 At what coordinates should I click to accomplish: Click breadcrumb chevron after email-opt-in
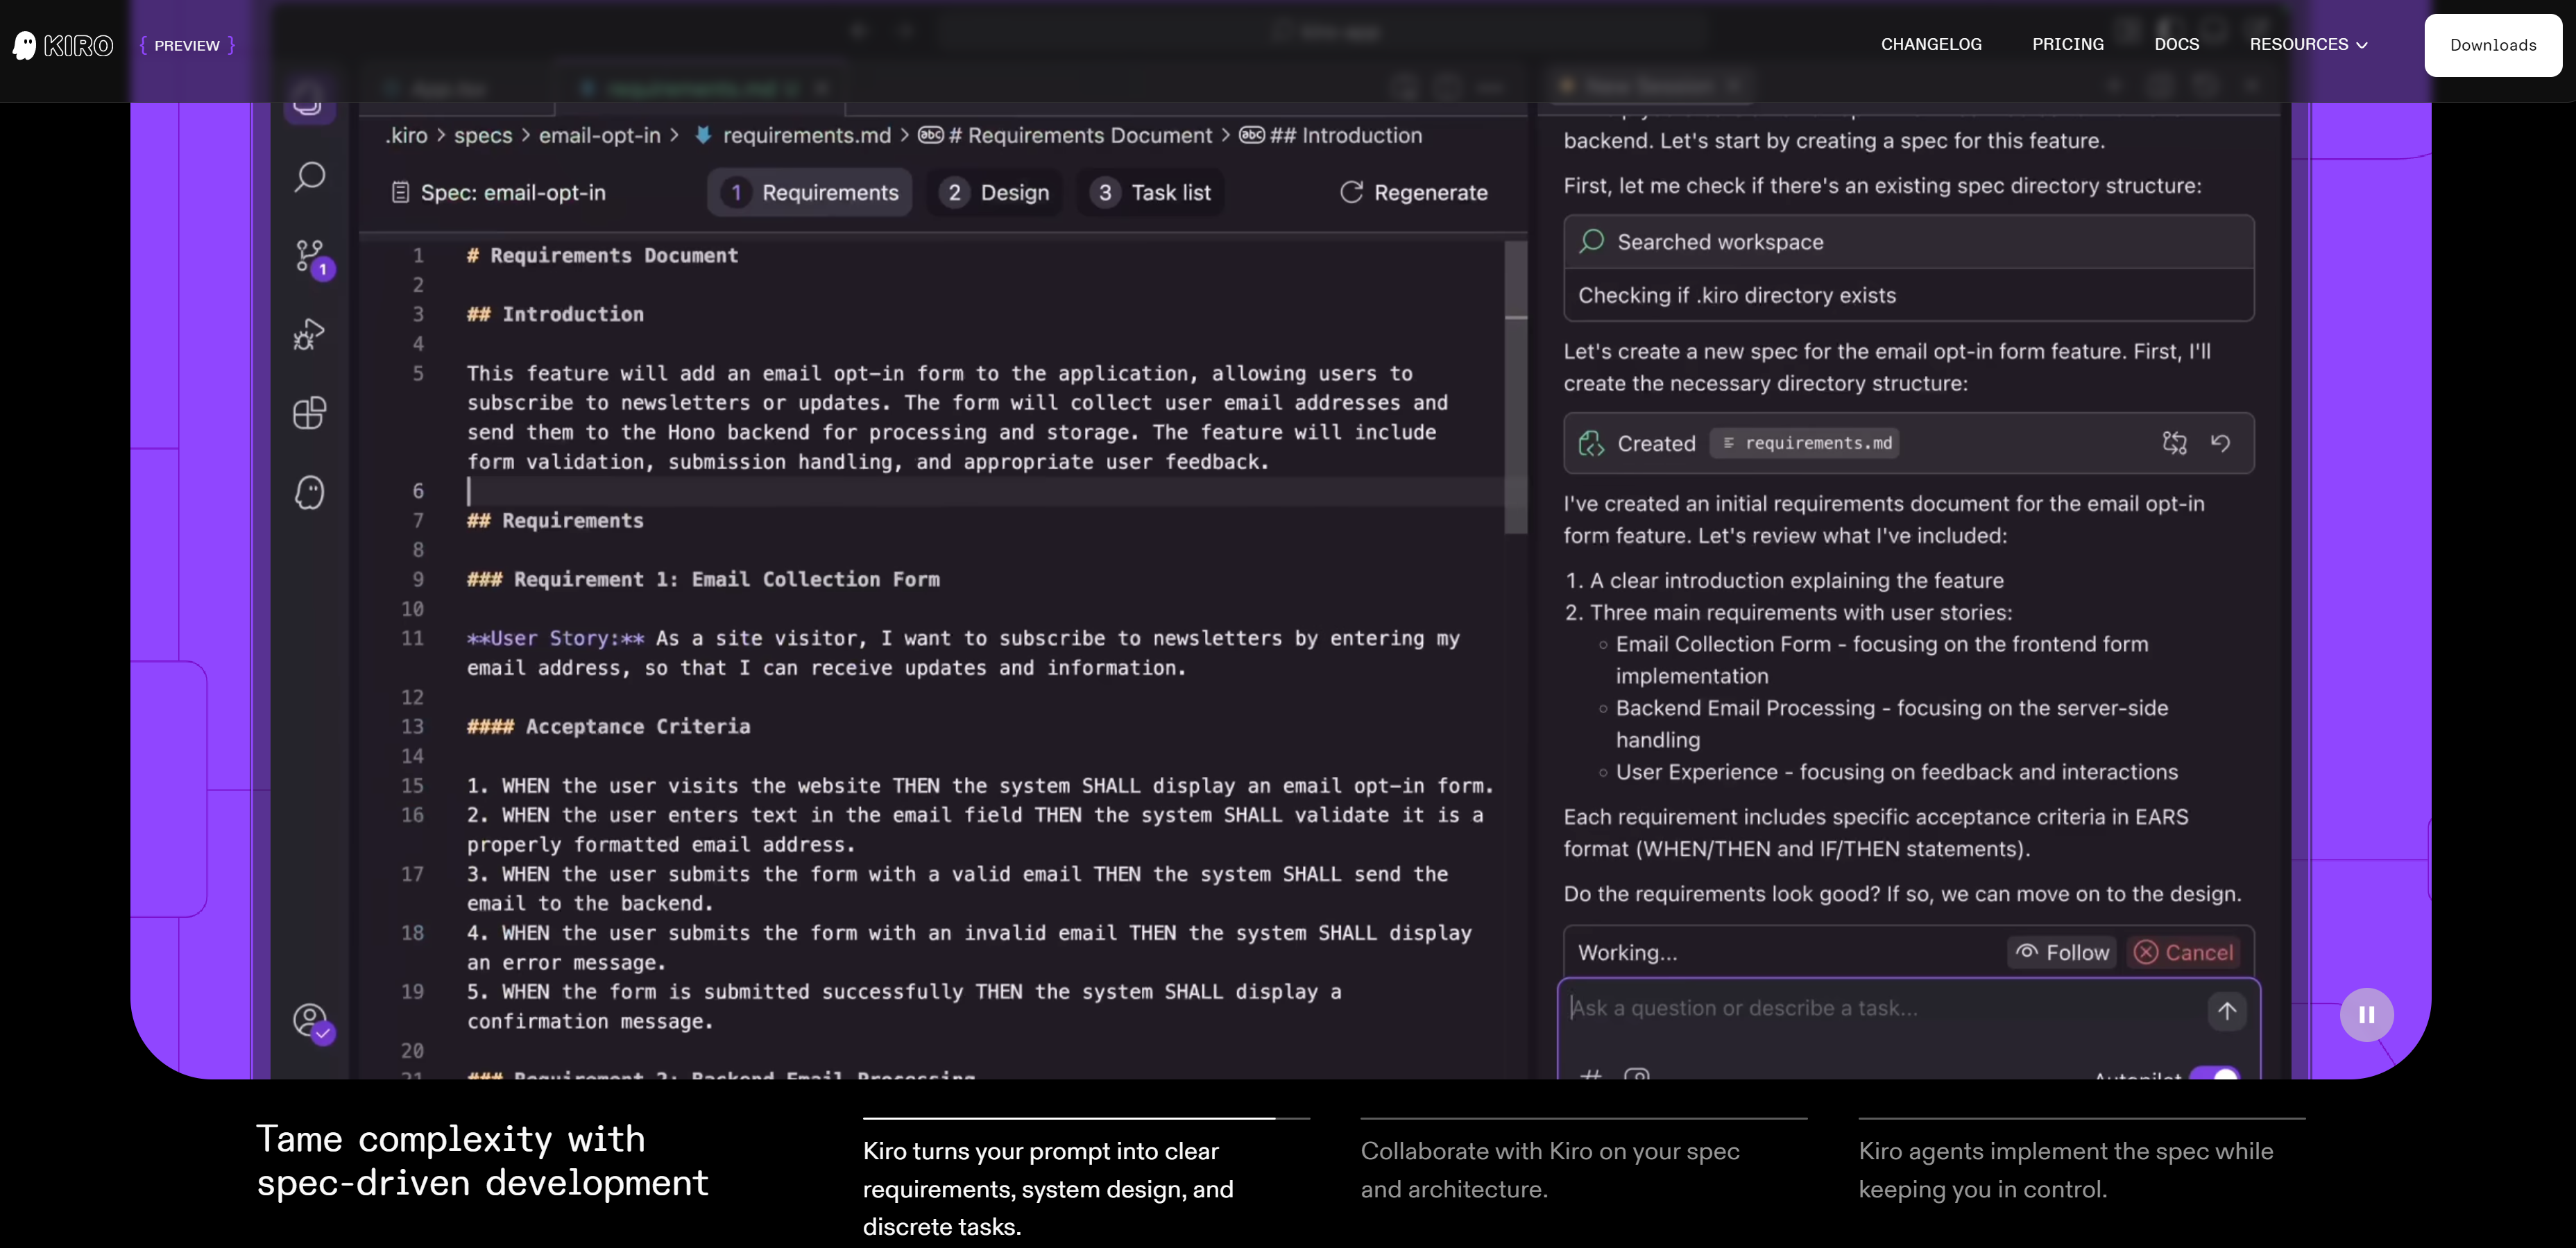click(674, 135)
